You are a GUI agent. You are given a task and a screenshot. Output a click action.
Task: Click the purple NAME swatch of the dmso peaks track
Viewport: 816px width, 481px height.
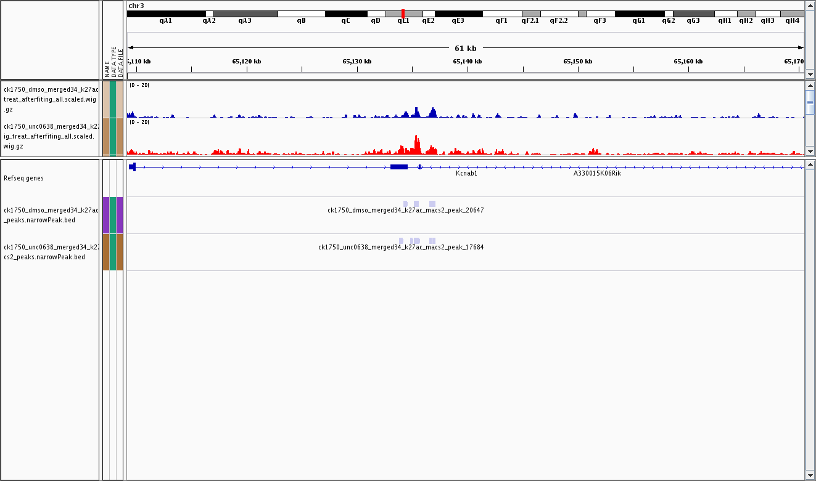(x=106, y=215)
